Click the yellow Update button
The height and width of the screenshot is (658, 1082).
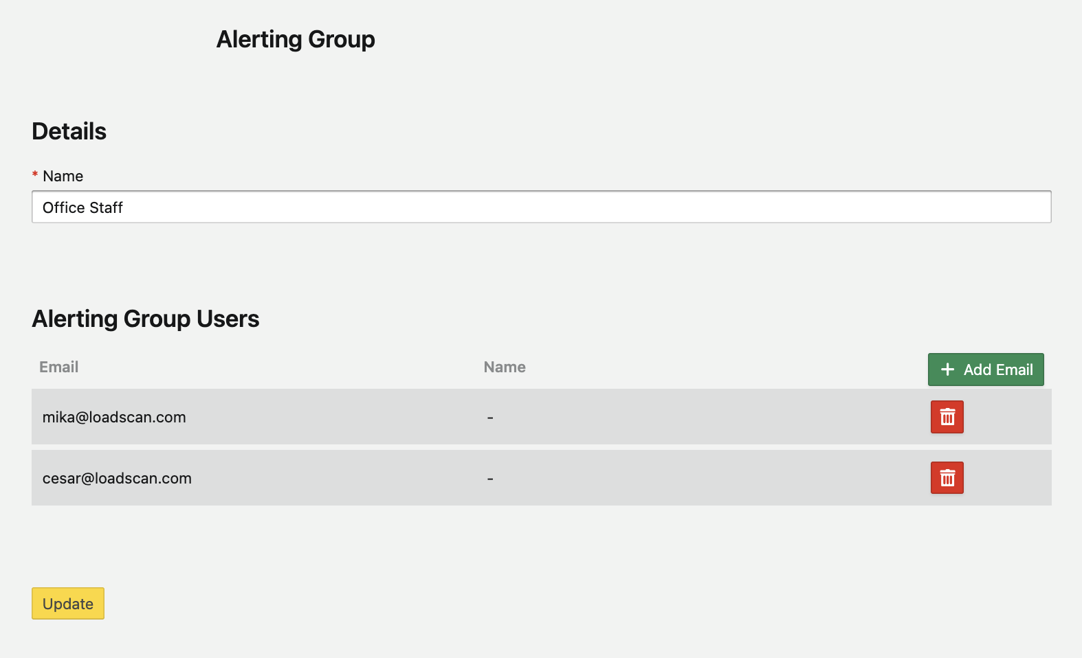point(68,604)
